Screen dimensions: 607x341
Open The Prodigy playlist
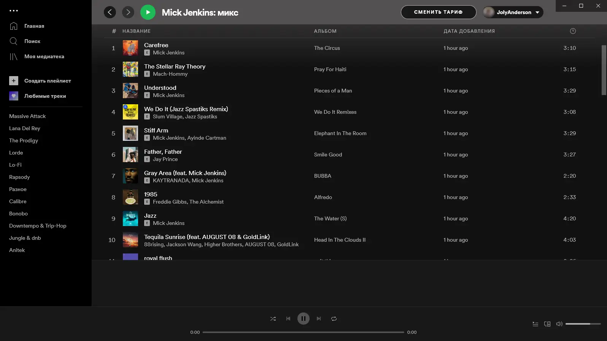24,140
